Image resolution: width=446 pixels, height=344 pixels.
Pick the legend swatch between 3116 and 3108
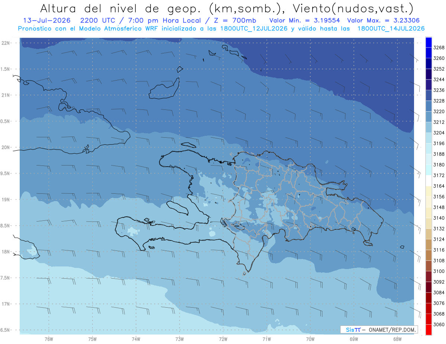coord(429,255)
